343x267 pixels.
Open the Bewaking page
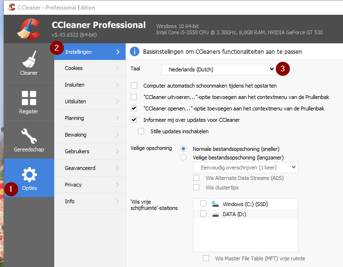click(90, 135)
